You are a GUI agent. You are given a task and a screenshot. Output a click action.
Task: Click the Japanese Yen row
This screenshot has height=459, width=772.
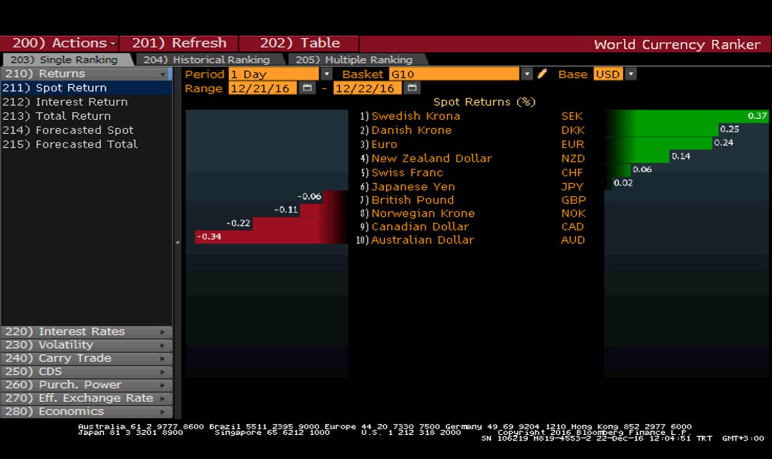click(x=472, y=186)
